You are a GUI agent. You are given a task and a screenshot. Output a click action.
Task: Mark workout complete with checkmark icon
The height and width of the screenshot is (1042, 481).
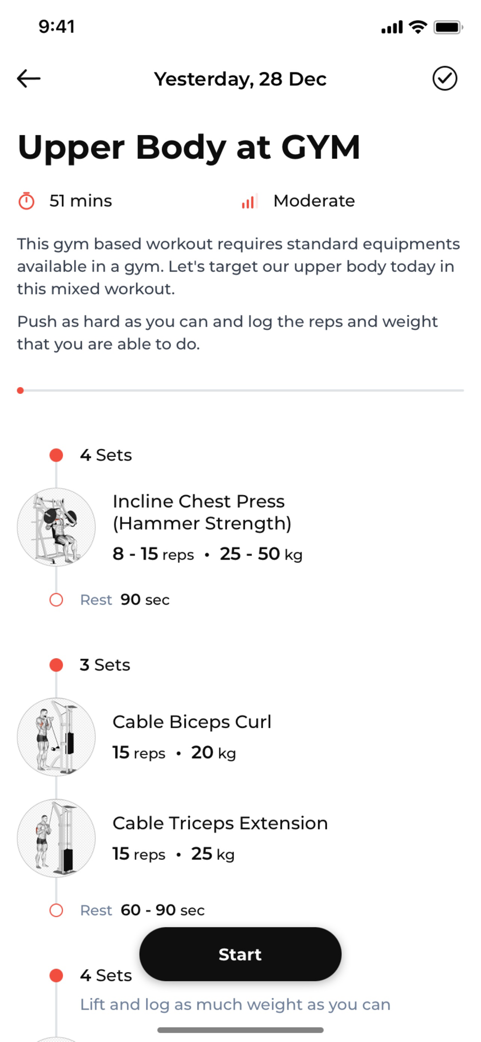(445, 79)
